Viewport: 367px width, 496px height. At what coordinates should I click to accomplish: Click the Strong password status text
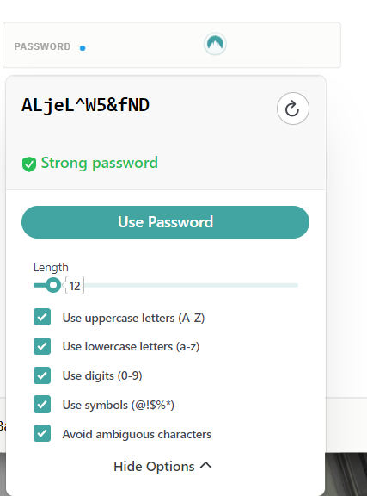(x=100, y=163)
